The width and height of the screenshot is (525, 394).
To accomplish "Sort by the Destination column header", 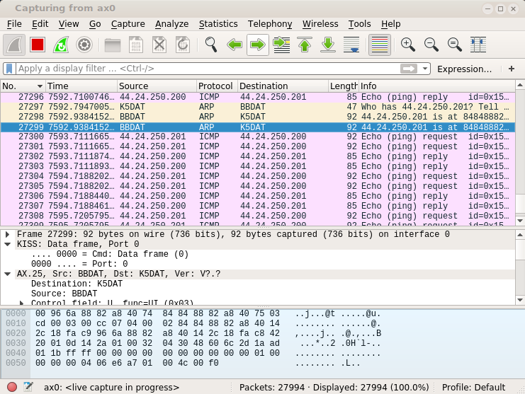I will pyautogui.click(x=283, y=86).
